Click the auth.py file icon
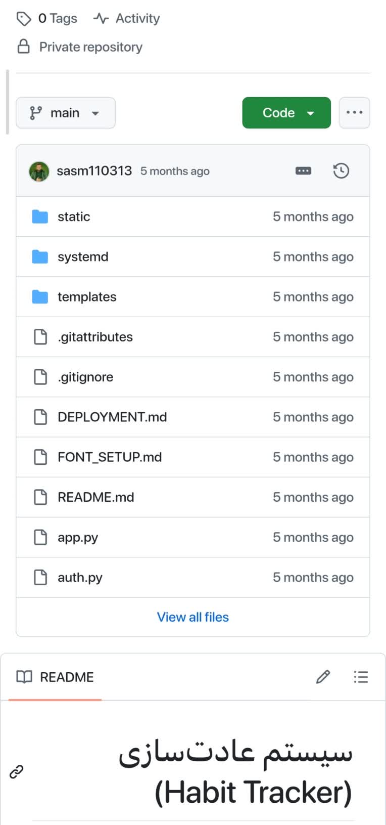The height and width of the screenshot is (825, 386). 40,577
